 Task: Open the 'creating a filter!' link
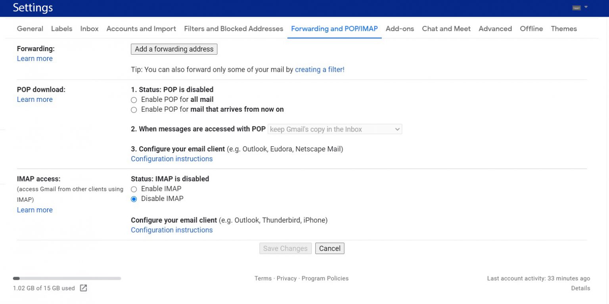click(x=320, y=69)
